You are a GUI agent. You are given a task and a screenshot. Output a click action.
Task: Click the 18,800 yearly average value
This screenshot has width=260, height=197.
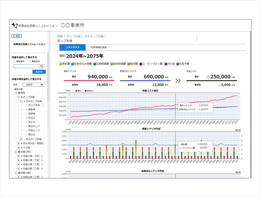[x=102, y=85]
